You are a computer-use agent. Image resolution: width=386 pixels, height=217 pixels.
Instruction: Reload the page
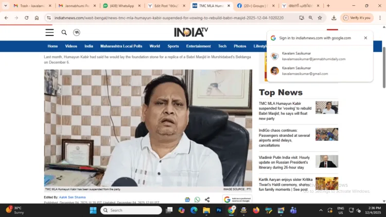coord(26,17)
